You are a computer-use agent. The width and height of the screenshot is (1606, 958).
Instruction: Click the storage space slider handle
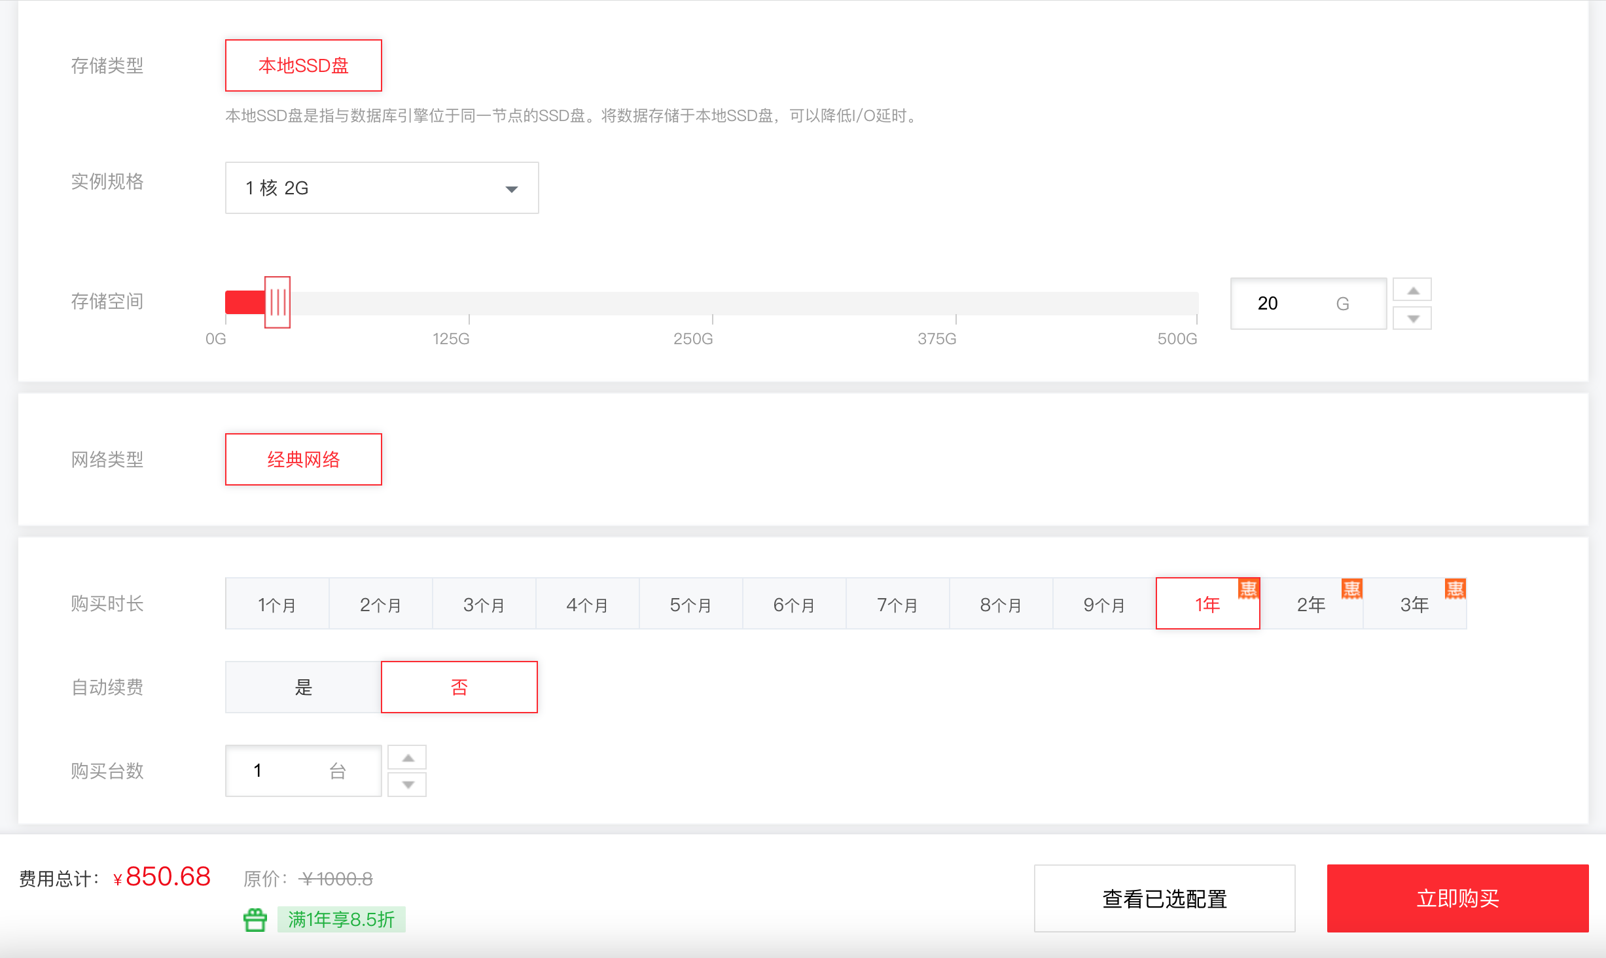[x=277, y=302]
